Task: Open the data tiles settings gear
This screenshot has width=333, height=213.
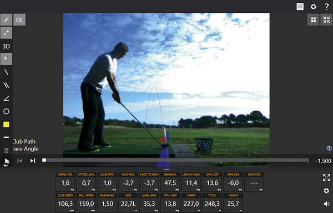Action: click(326, 191)
